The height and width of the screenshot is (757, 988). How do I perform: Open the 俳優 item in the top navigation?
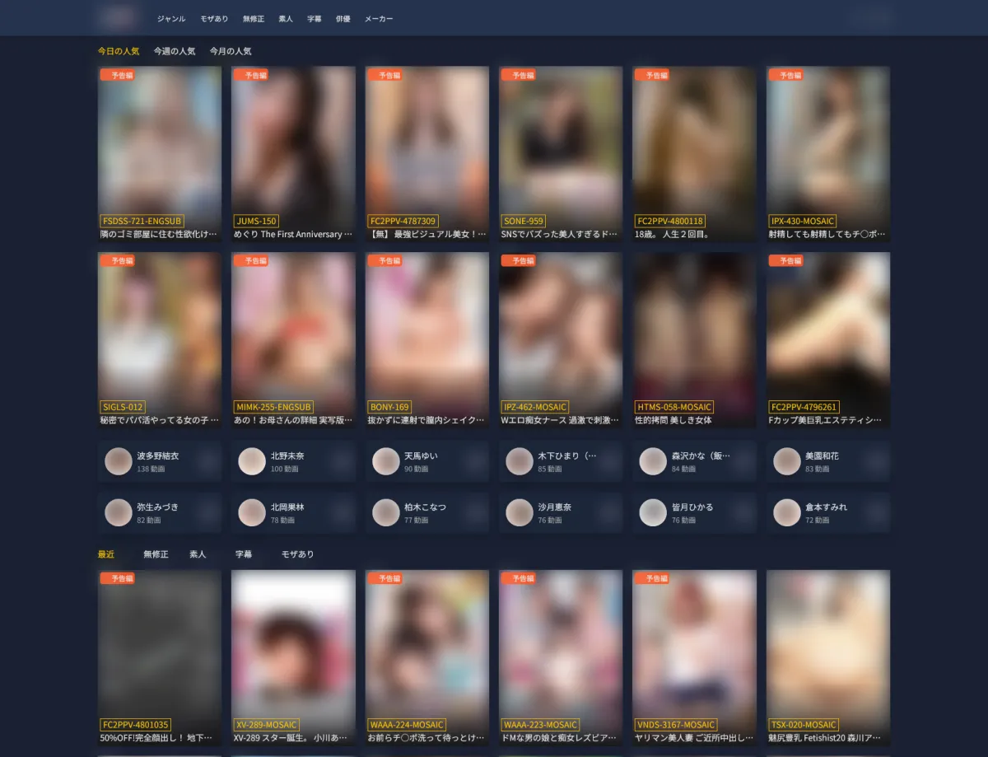(x=343, y=18)
